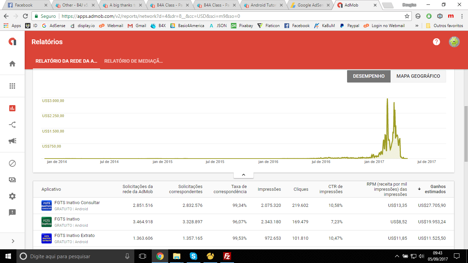Click earnings value US$27.705,90

point(432,205)
